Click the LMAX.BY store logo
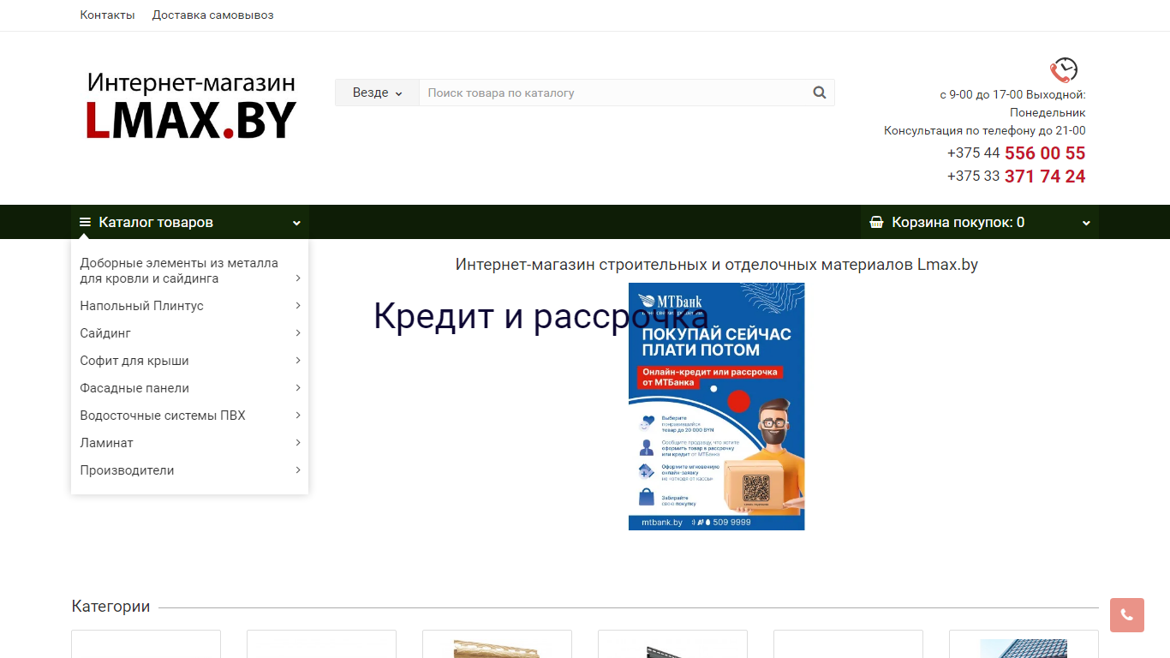Image resolution: width=1170 pixels, height=658 pixels. coord(191,106)
